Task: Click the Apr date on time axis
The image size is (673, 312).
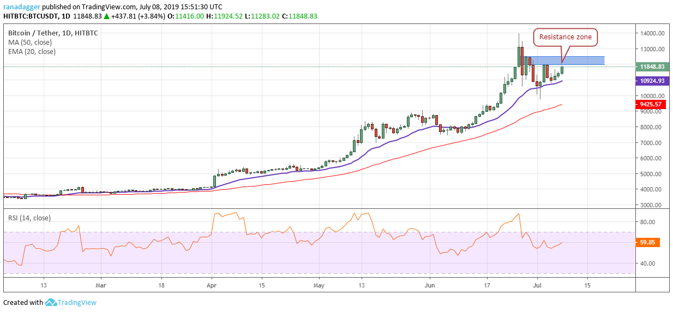Action: pos(212,285)
